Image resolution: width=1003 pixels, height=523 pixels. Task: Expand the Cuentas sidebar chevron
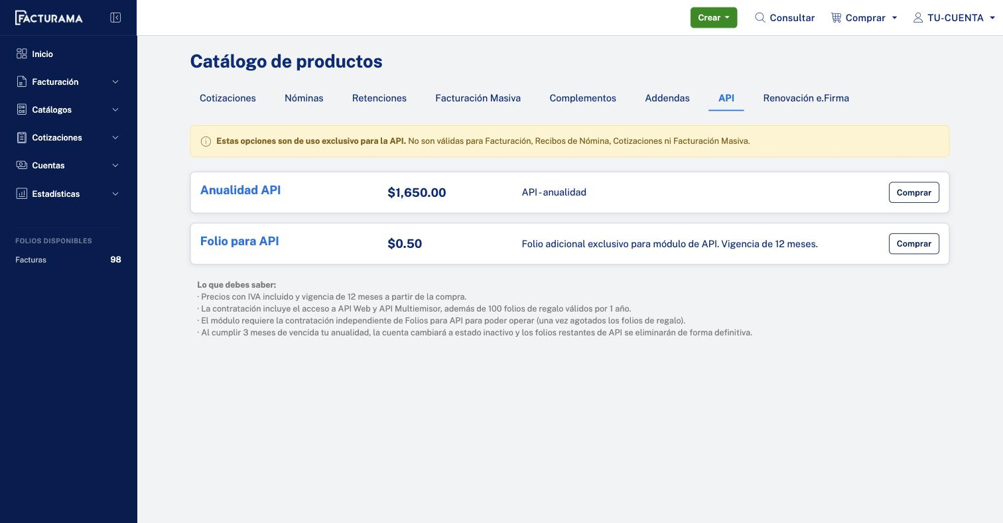point(115,166)
